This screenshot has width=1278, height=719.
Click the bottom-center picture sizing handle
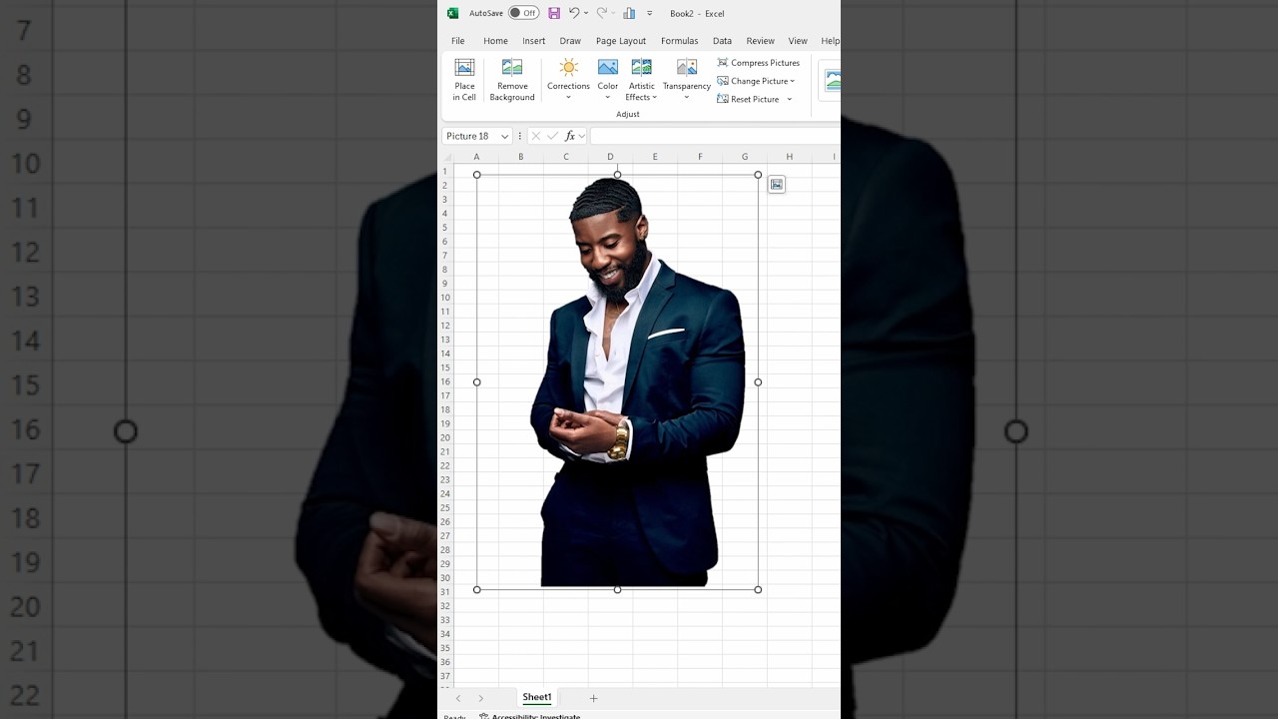point(617,590)
